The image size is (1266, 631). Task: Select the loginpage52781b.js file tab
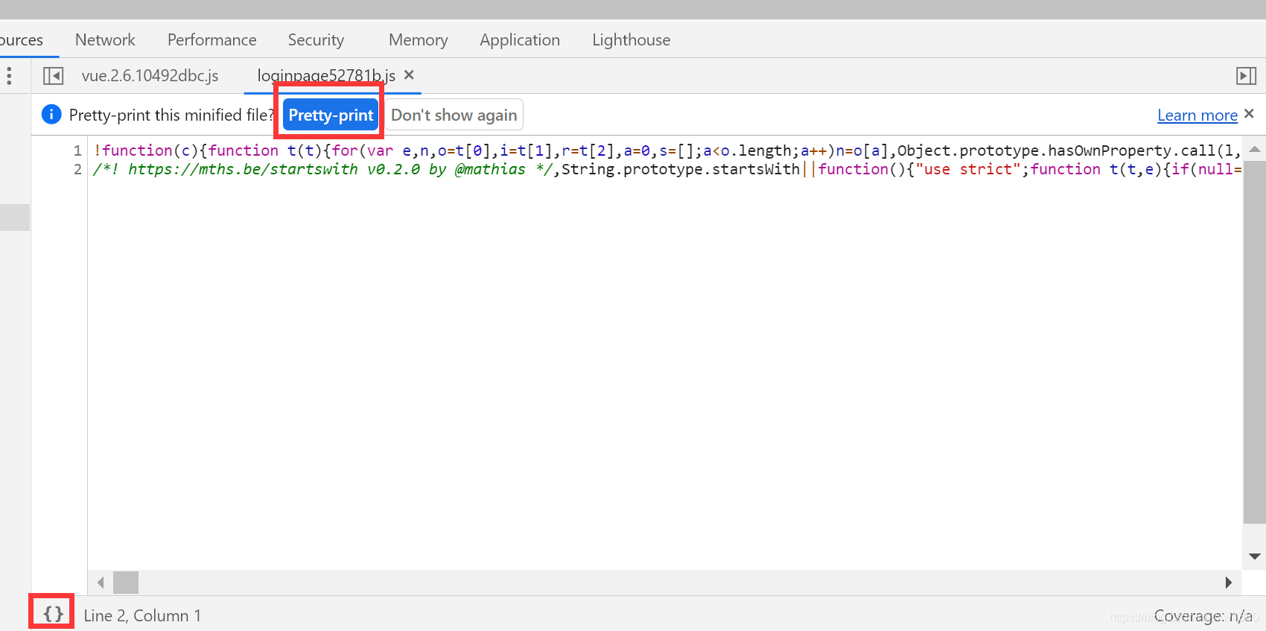326,75
